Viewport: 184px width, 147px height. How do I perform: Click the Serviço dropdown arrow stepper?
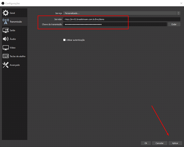(x=178, y=13)
